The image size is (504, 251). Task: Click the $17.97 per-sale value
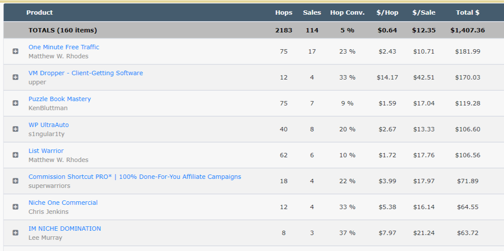point(424,181)
